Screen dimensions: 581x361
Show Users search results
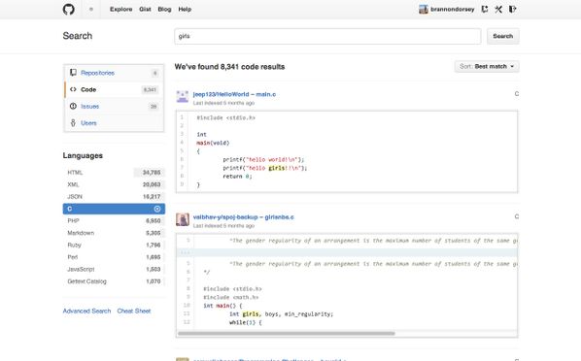pos(114,122)
